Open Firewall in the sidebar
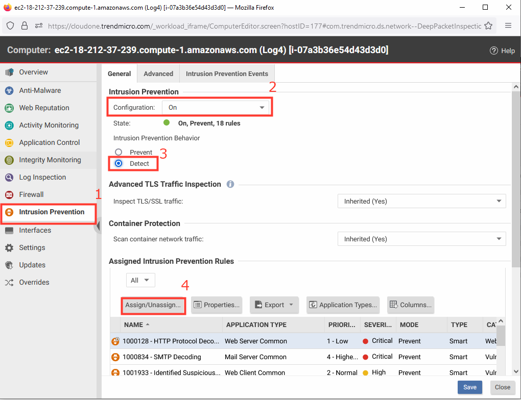 (x=31, y=194)
